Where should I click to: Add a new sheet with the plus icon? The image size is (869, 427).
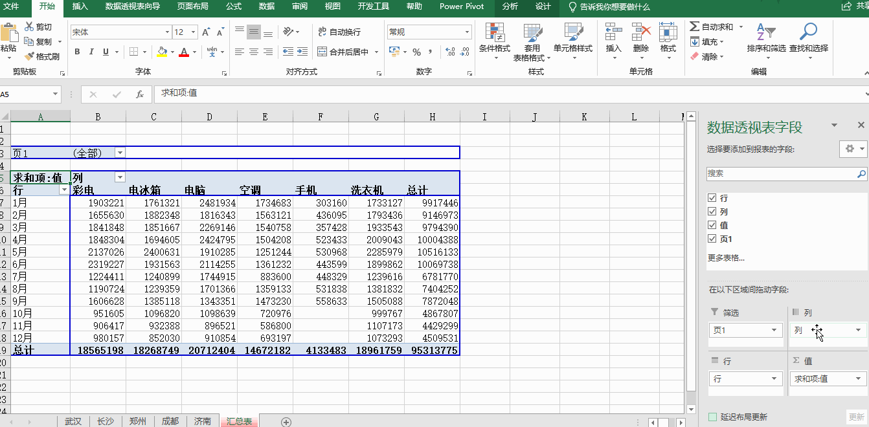pos(286,422)
